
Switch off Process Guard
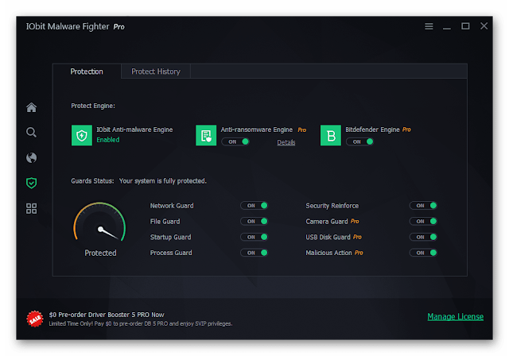coord(254,253)
